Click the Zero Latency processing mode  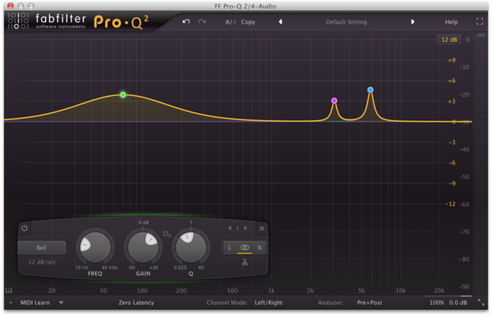point(136,303)
